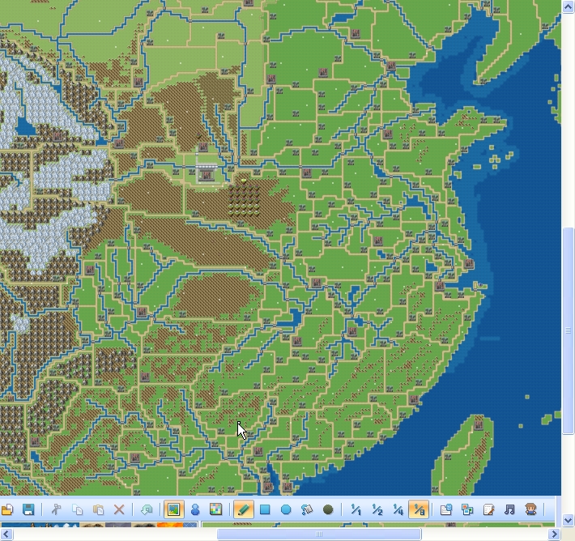Viewport: 575px width, 541px height.
Task: Click the vertical scrollbar down arrow
Action: coord(569,520)
